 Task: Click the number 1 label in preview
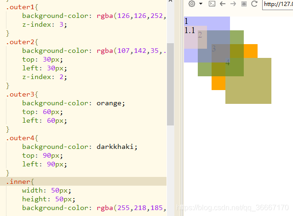coord(186,21)
